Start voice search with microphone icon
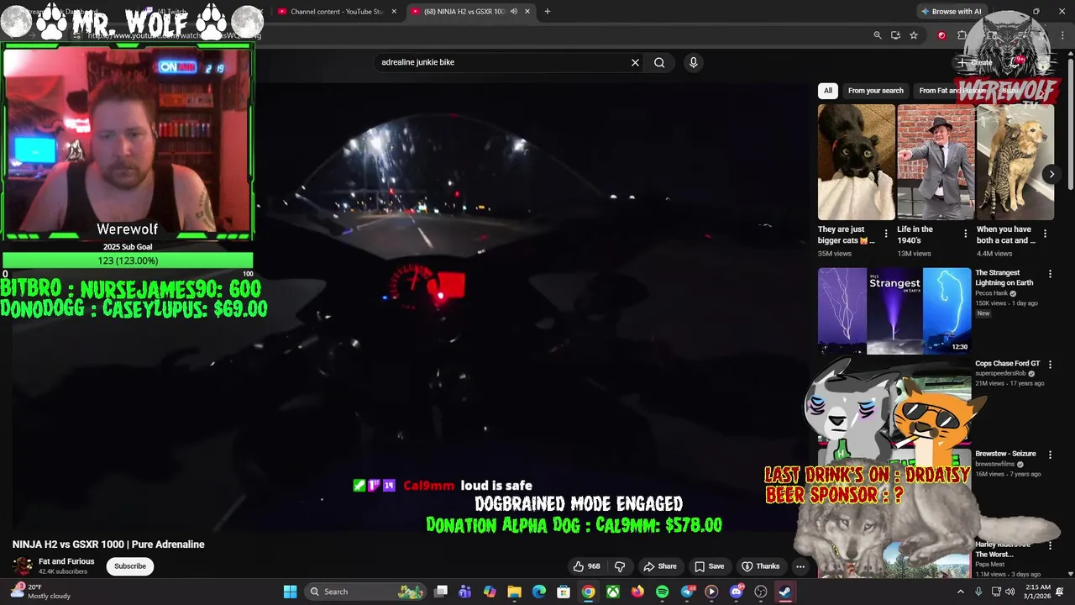The width and height of the screenshot is (1075, 605). click(x=693, y=62)
